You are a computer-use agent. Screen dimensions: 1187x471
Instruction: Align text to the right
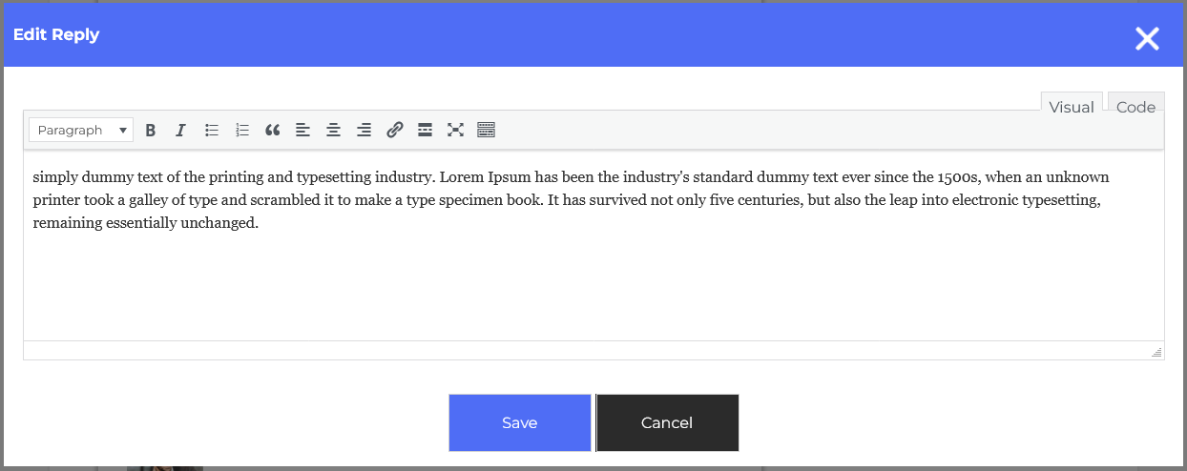coord(364,131)
